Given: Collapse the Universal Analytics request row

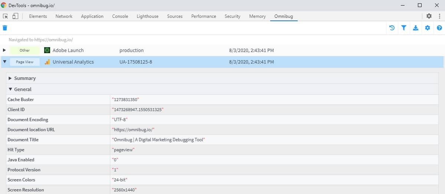Looking at the screenshot, I should (x=4, y=62).
